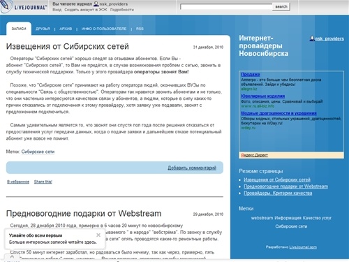Image resolution: width=349 pixels, height=262 pixels.
Task: Click Добавить комментарий link
Action: [192, 168]
